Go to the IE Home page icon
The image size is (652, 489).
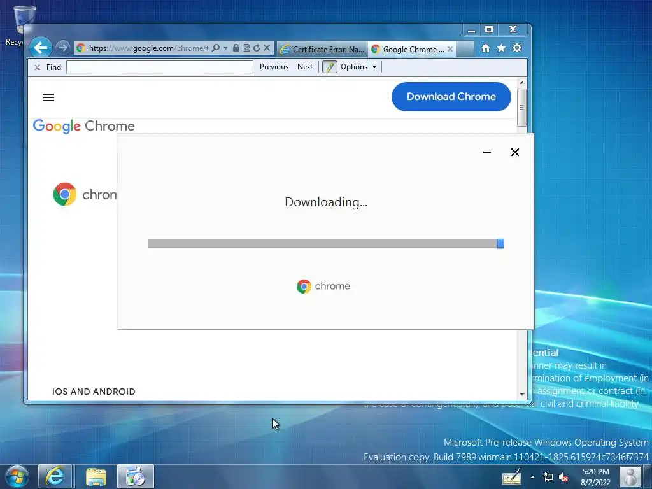click(486, 48)
